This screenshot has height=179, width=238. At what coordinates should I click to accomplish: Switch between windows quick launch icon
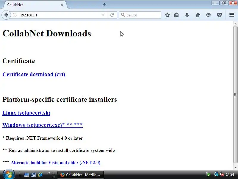[x=33, y=175]
